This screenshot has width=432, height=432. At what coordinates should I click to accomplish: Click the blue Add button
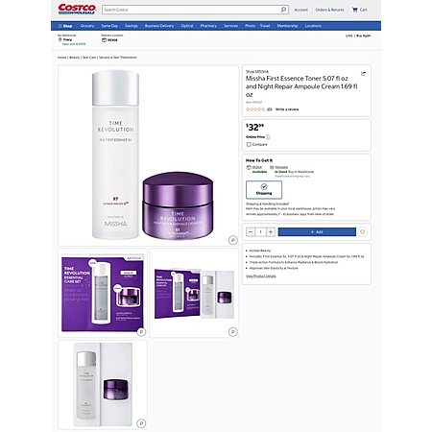[317, 232]
